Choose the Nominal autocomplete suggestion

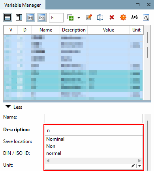(55, 139)
